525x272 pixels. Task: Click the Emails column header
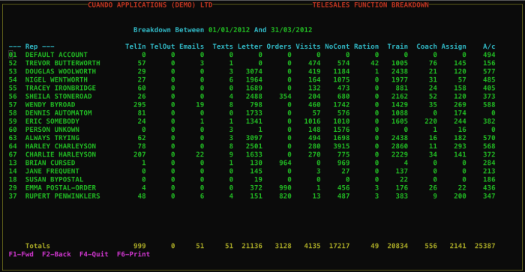192,46
